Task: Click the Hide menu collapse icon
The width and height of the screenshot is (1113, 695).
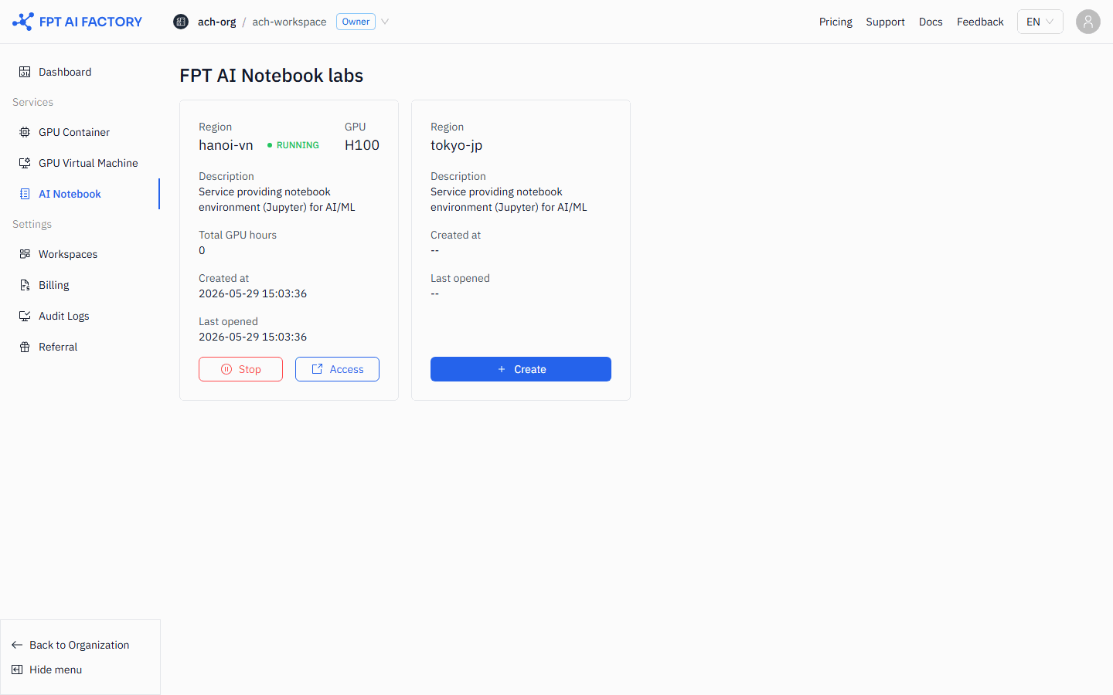Action: point(17,670)
